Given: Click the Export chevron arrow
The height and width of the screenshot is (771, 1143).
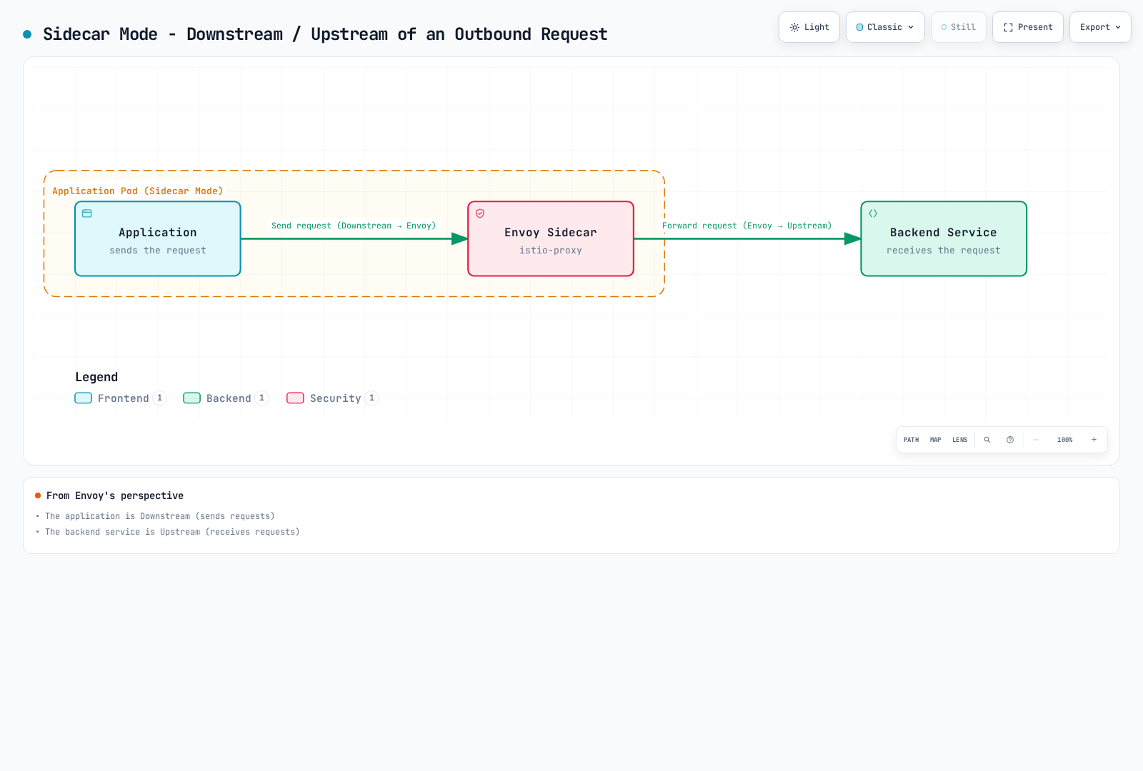Looking at the screenshot, I should (x=1118, y=27).
